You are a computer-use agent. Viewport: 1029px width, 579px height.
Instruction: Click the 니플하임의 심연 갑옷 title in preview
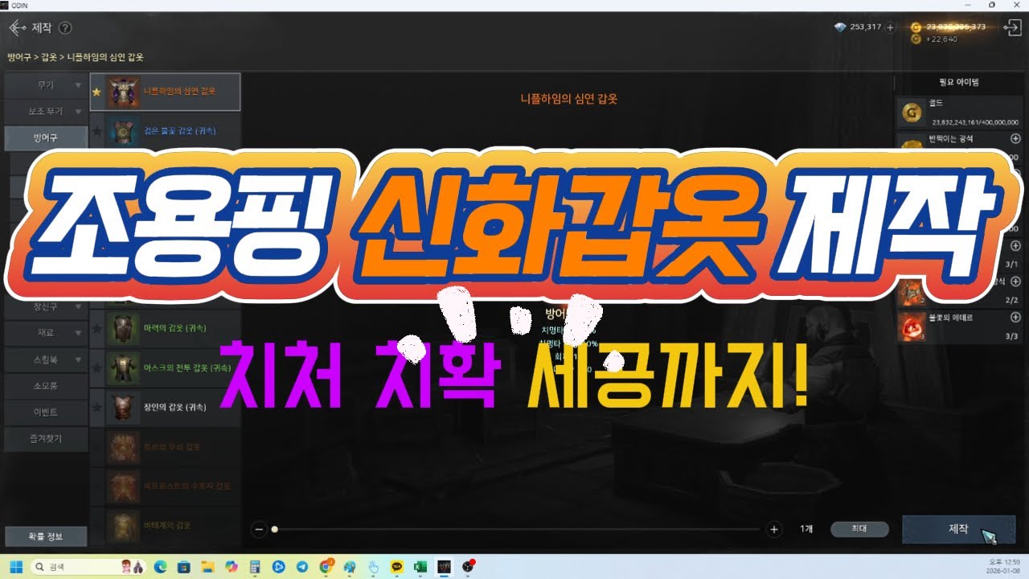pos(569,100)
